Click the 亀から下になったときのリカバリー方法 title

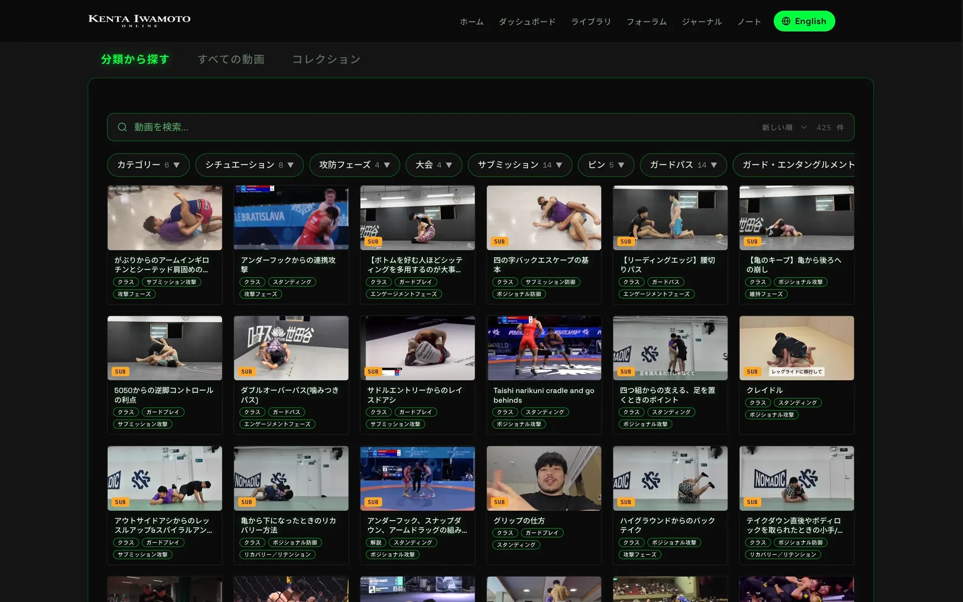[x=288, y=525]
